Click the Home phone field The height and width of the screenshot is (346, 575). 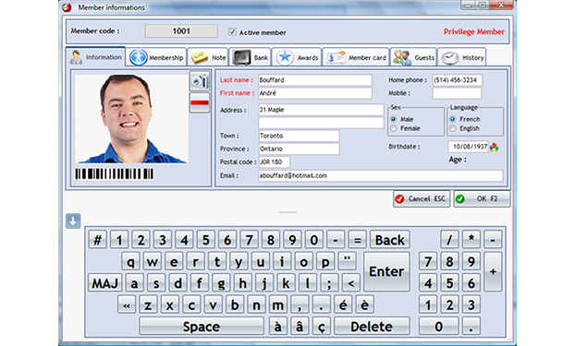click(458, 80)
